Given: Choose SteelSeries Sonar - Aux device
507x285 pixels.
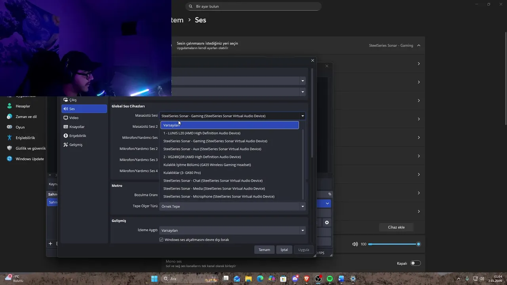Looking at the screenshot, I should pyautogui.click(x=230, y=149).
